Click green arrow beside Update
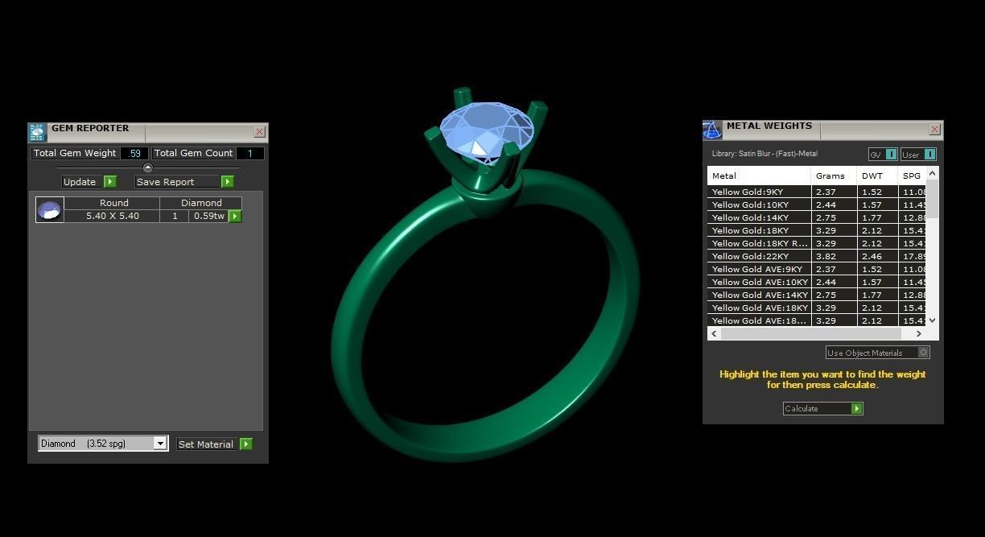The height and width of the screenshot is (537, 985). (x=110, y=182)
